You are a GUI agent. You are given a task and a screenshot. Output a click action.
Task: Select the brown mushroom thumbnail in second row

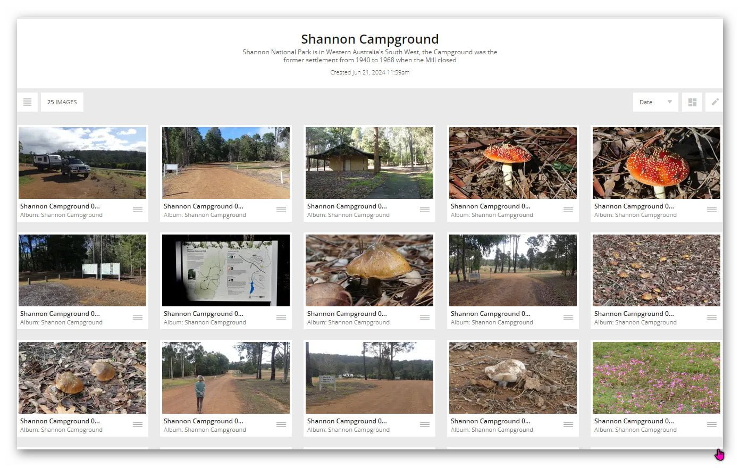[369, 270]
